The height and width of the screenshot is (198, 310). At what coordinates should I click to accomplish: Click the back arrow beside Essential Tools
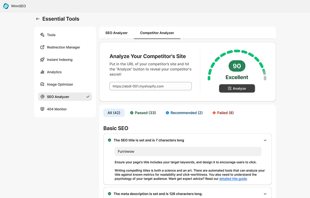pos(38,19)
